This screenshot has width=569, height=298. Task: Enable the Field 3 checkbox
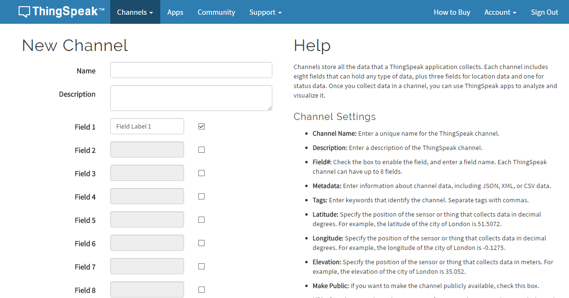point(201,173)
